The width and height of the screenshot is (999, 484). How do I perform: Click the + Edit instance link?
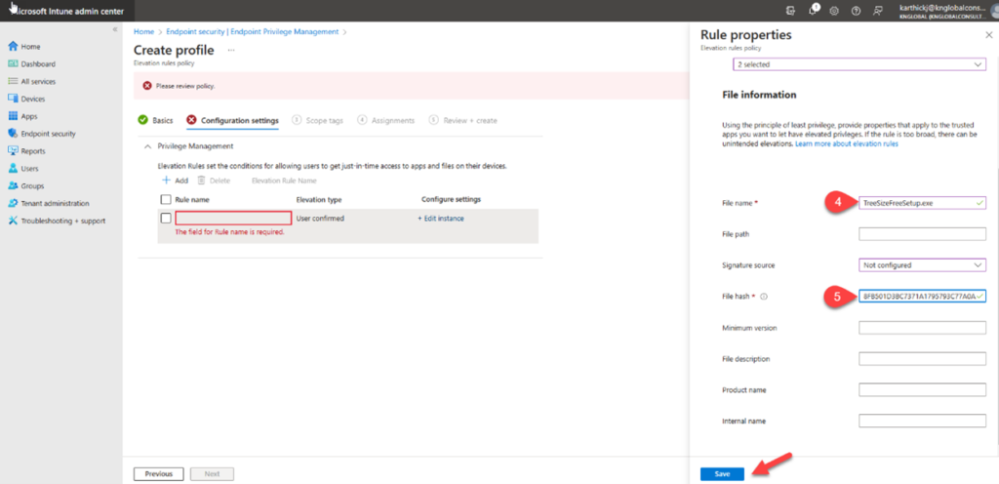click(x=441, y=219)
